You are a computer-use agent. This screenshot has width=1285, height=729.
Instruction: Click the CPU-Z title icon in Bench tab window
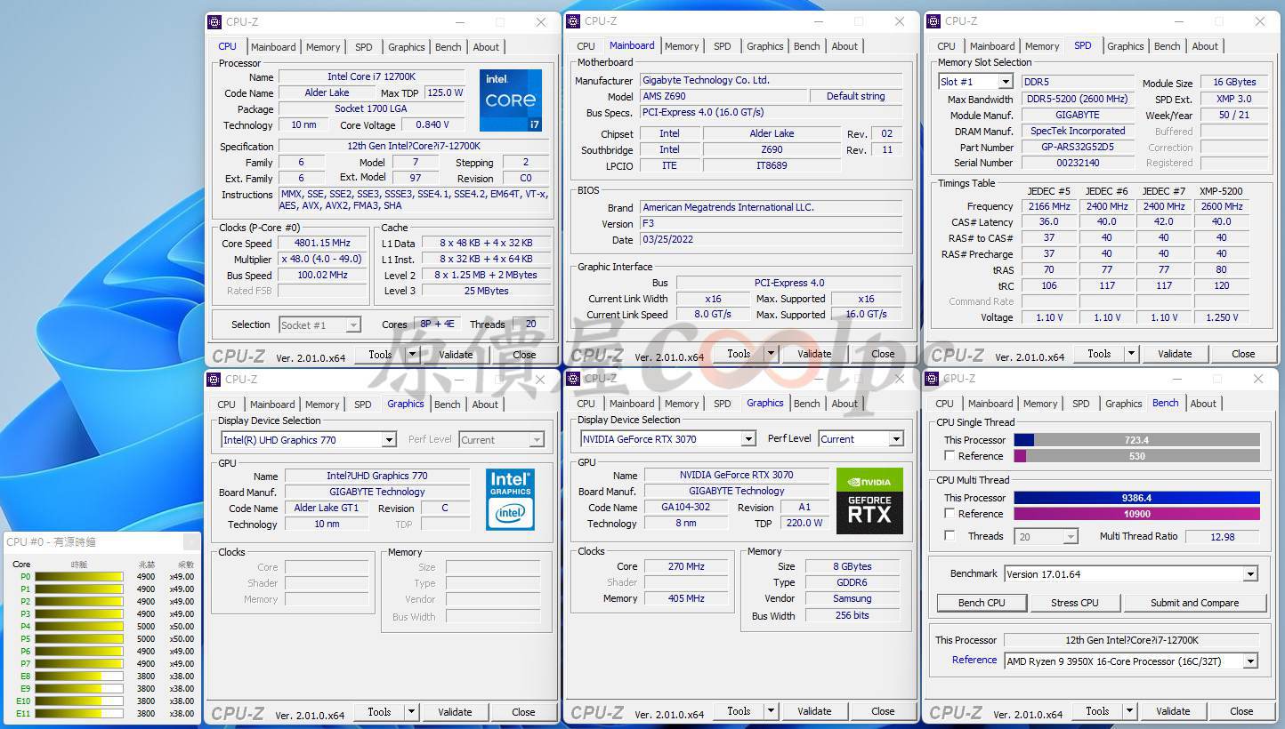tap(933, 379)
